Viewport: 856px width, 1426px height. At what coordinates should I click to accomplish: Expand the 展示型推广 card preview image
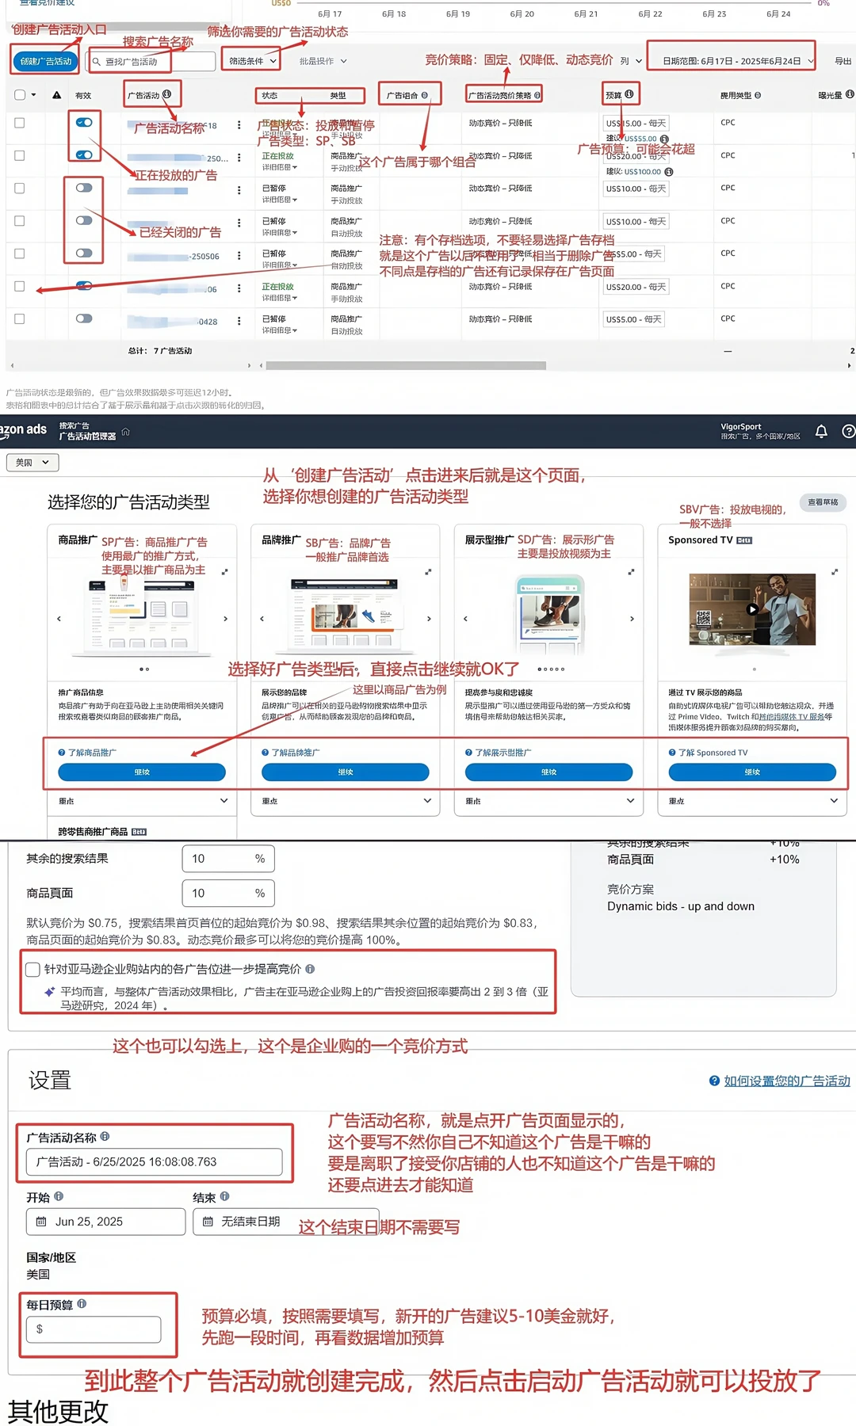pyautogui.click(x=632, y=571)
